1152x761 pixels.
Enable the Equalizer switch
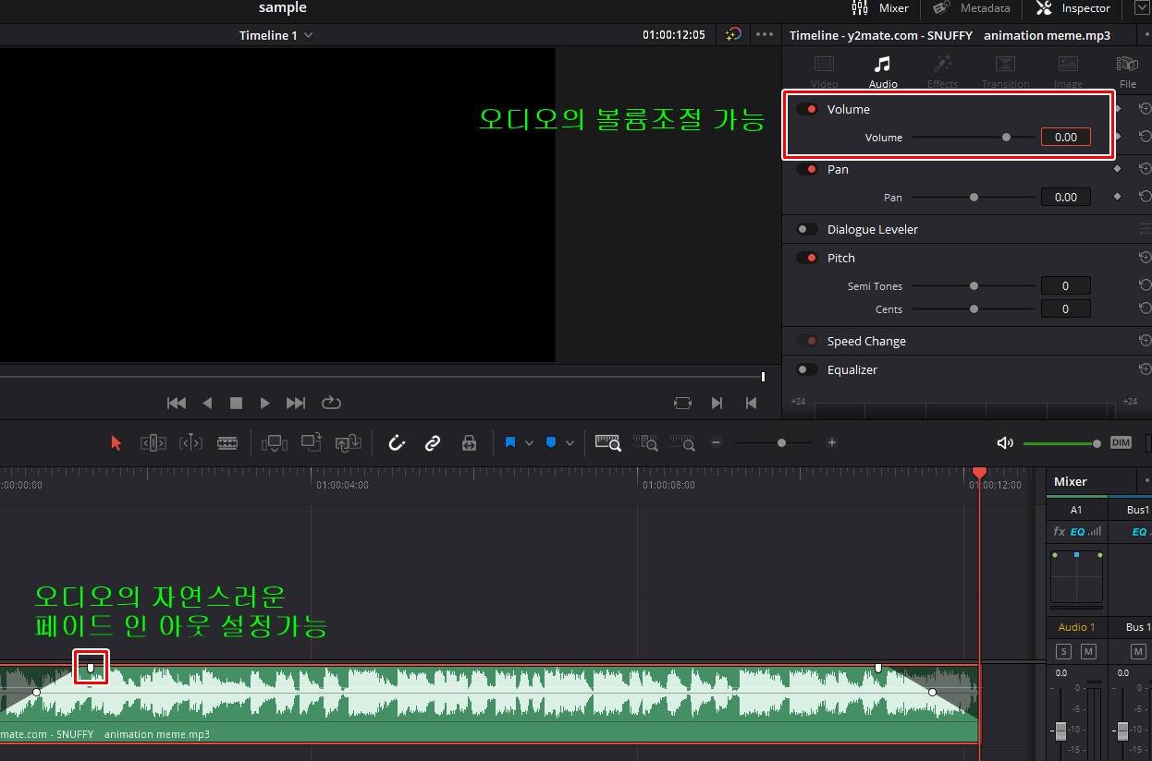pos(807,369)
